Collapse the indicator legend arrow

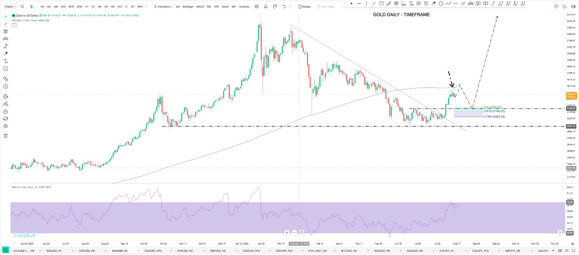[14, 25]
